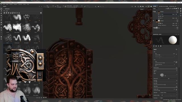Viewport: 182px width, 102px height.
Task: Select the Projection tool
Action: point(1,13)
